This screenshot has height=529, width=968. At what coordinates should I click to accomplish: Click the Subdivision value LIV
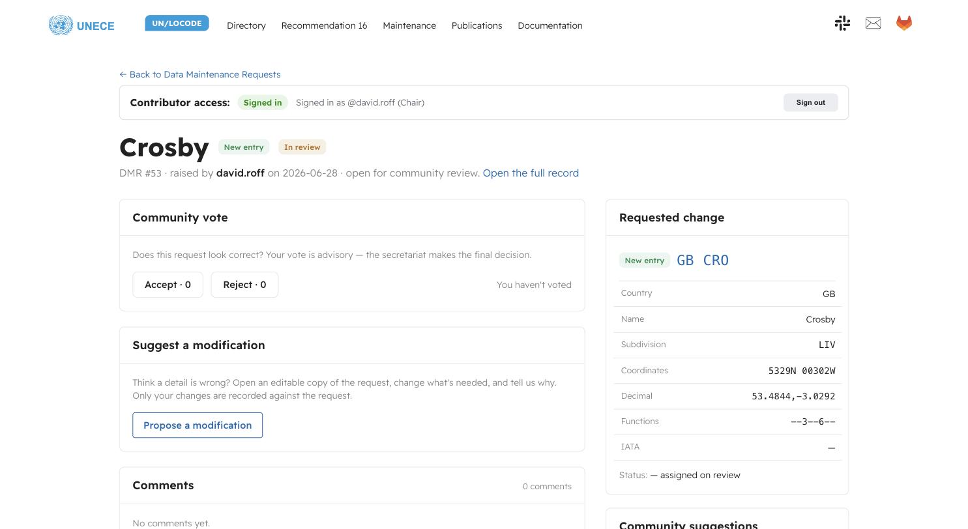[x=827, y=345]
